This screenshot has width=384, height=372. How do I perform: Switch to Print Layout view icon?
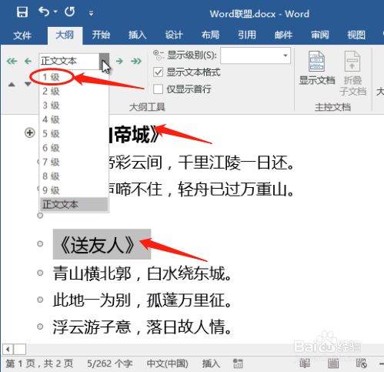click(333, 364)
